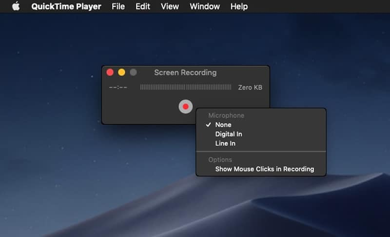390x237 pixels.
Task: Choose Digital In microphone input
Action: [229, 134]
